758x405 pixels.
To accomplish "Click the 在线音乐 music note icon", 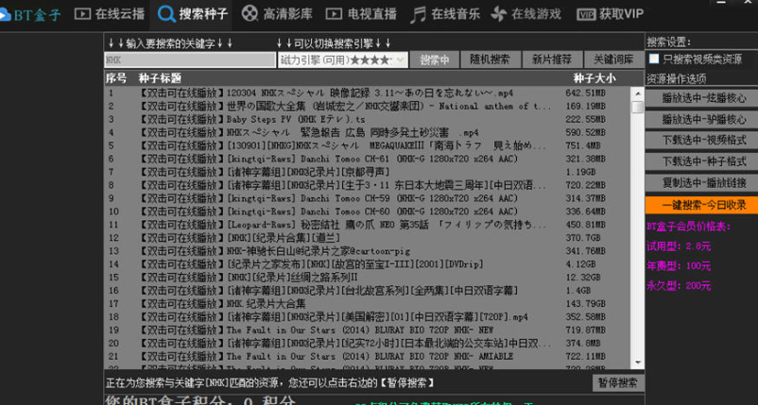I will click(418, 14).
